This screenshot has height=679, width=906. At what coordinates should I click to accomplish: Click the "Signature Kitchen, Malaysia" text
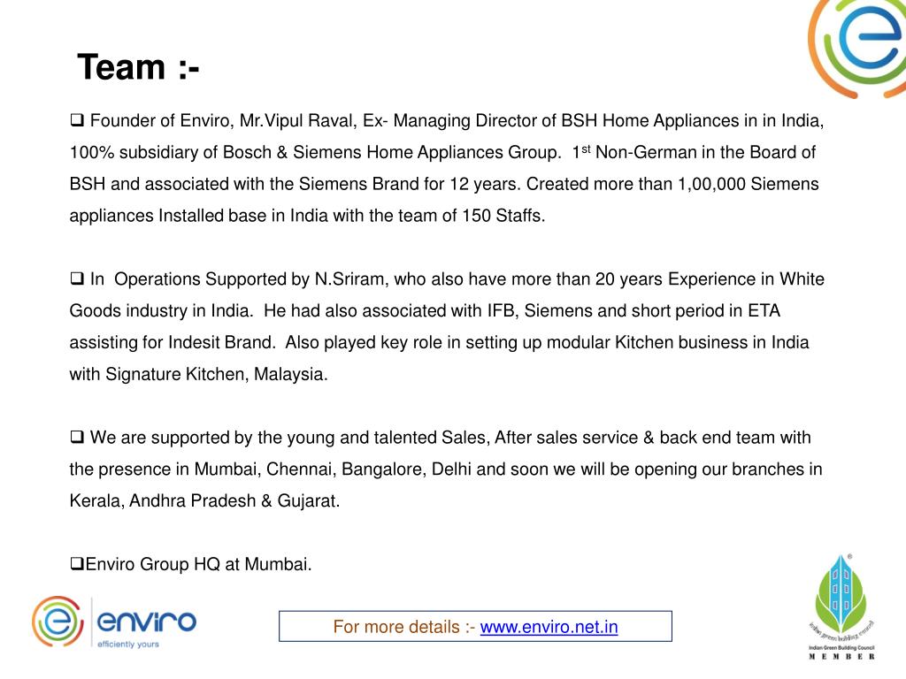coord(216,374)
